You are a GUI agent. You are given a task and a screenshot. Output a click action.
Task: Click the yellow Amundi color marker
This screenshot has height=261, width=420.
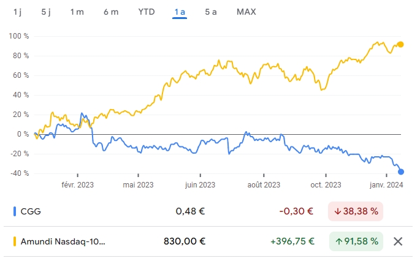[15, 241]
